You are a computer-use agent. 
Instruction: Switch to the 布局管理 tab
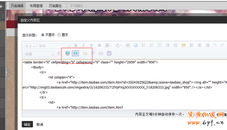tap(36, 6)
